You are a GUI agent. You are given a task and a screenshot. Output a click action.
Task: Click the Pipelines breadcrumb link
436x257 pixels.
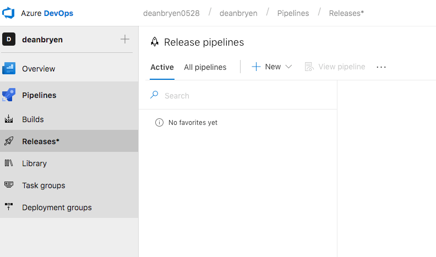[293, 13]
